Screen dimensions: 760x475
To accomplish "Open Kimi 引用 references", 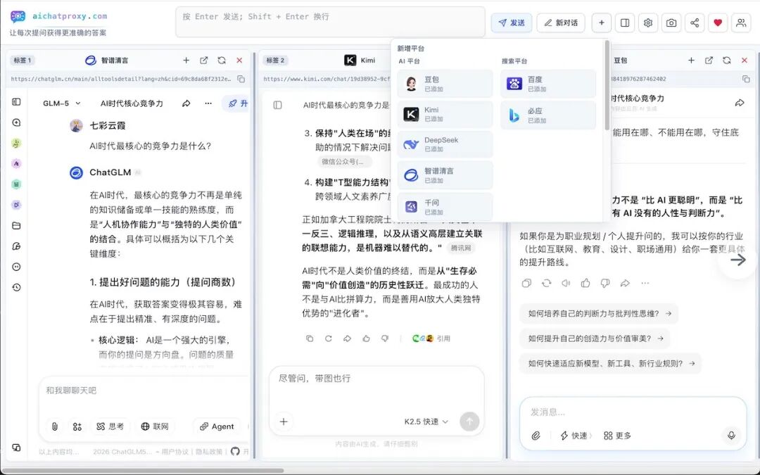I will pos(431,338).
